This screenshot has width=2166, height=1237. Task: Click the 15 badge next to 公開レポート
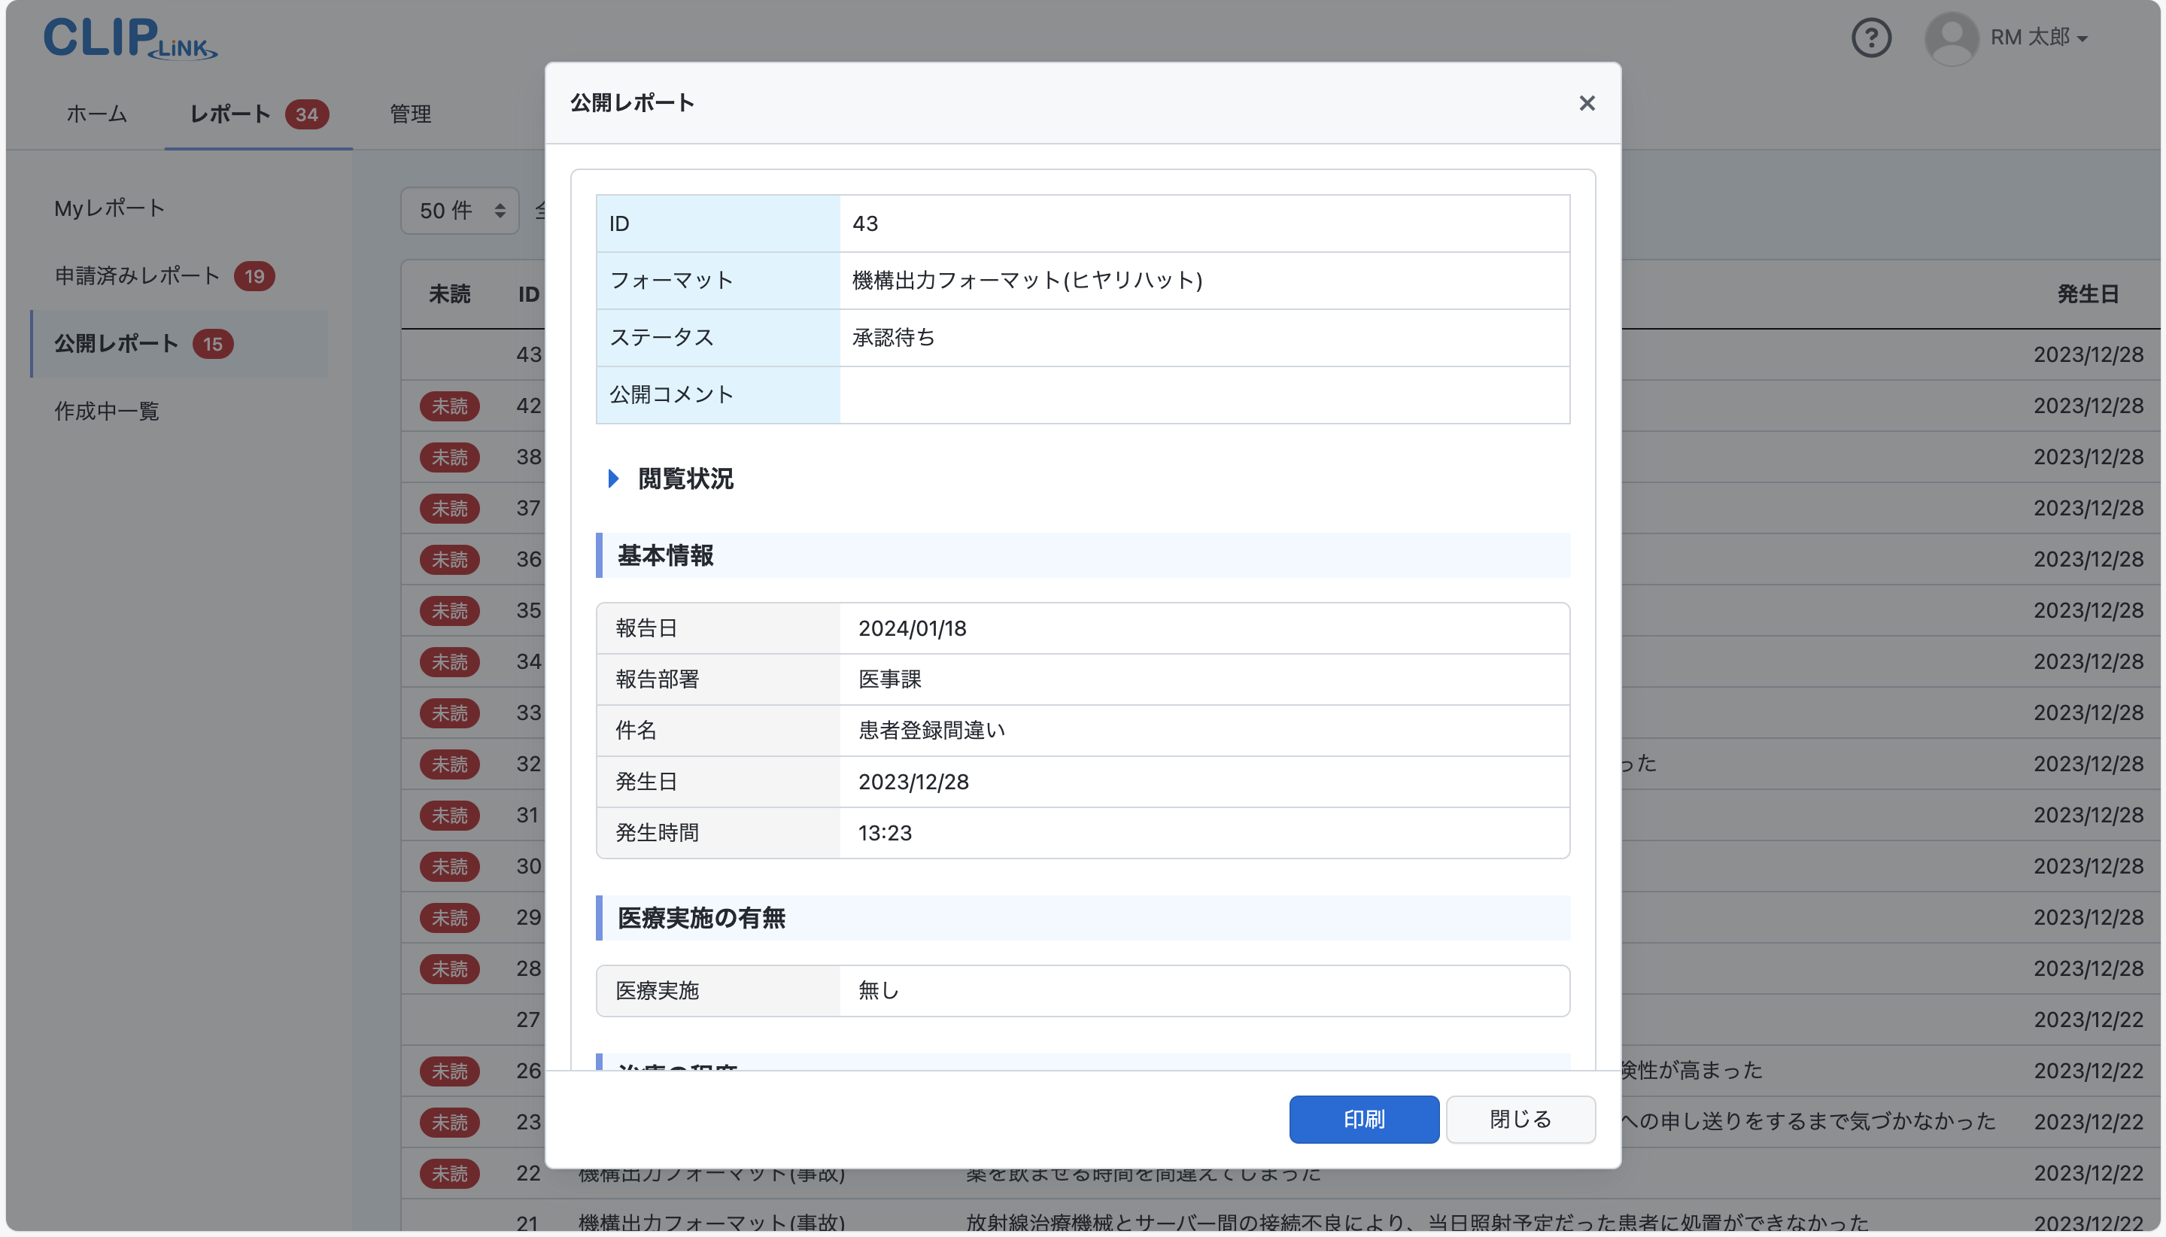coord(213,344)
